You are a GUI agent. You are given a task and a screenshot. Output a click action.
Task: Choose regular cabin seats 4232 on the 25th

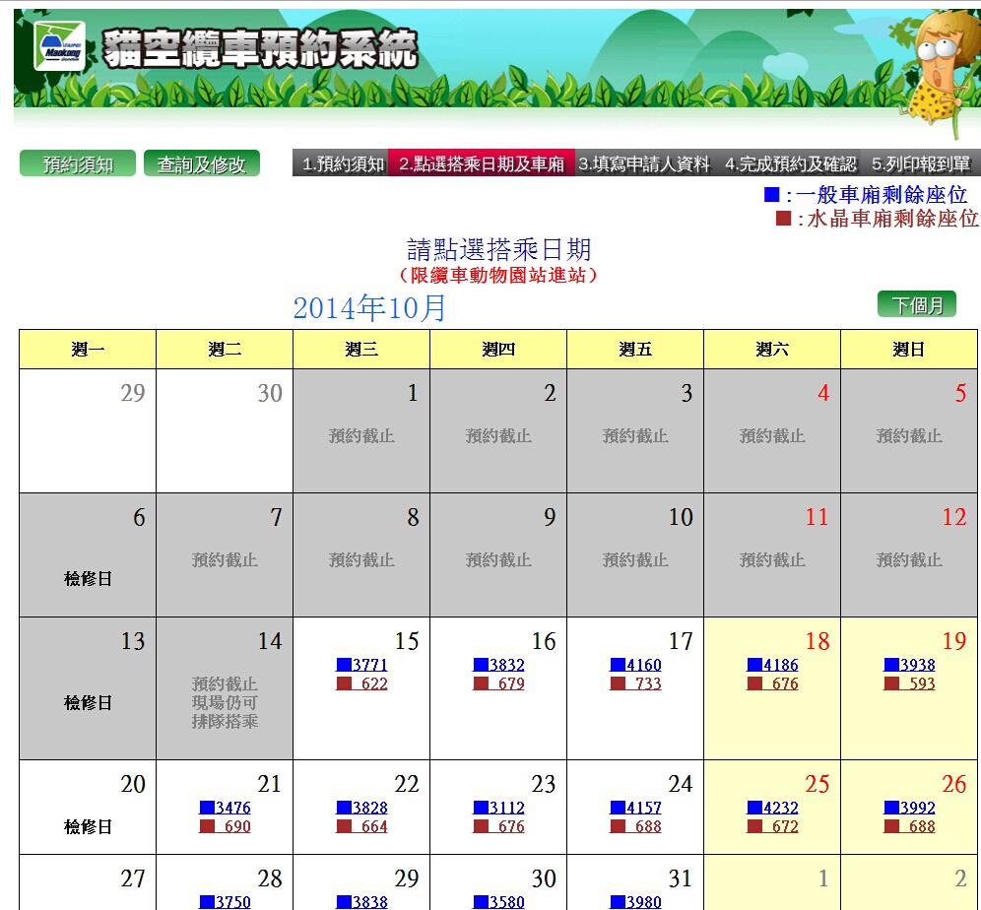pyautogui.click(x=772, y=808)
